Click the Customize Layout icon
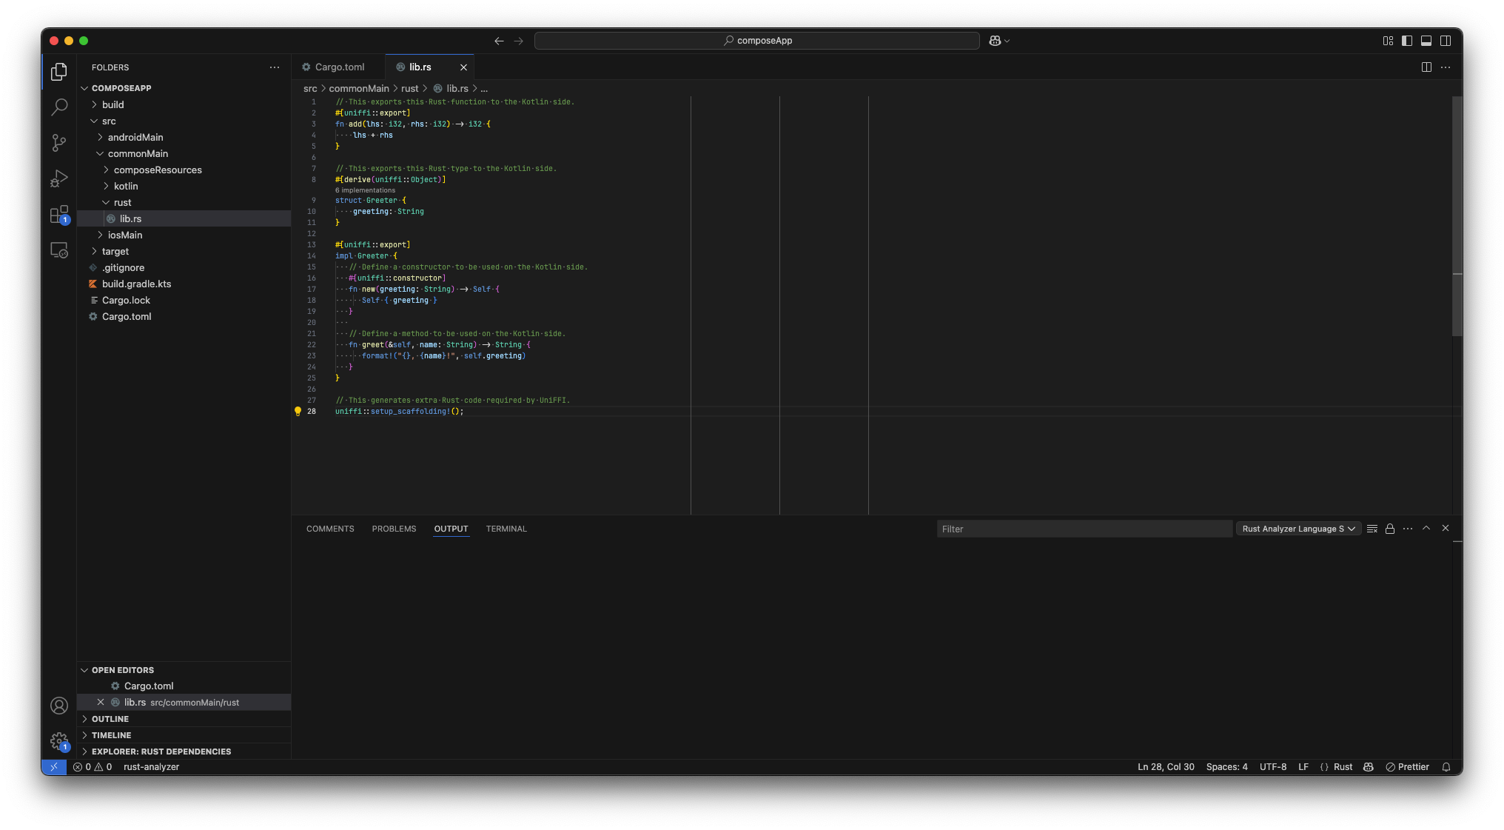This screenshot has width=1504, height=830. [x=1388, y=41]
